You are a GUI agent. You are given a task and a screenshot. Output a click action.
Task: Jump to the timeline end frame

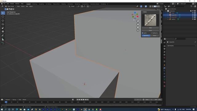pos(88,100)
